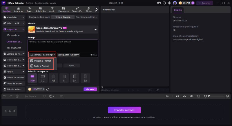Click the Generar button
The height and width of the screenshot is (126, 232).
90,89
